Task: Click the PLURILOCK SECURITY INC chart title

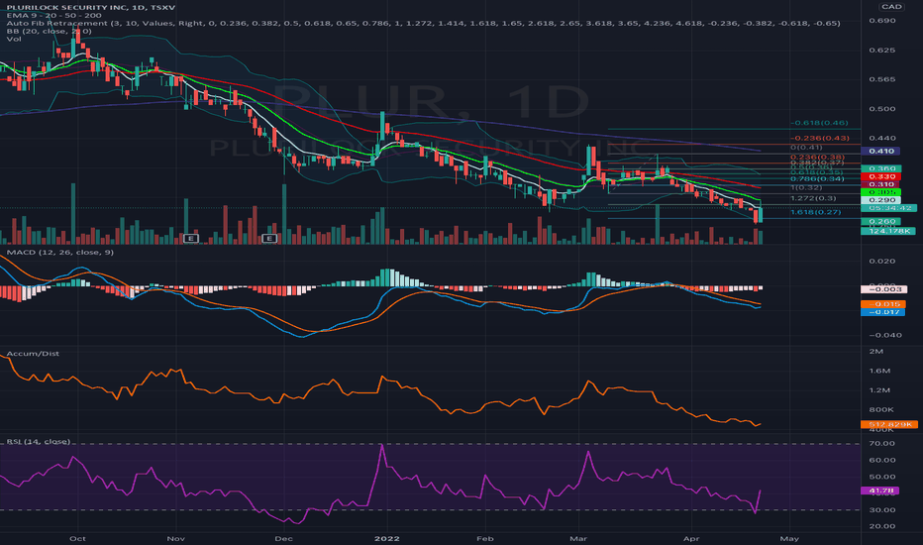Action: [91, 7]
